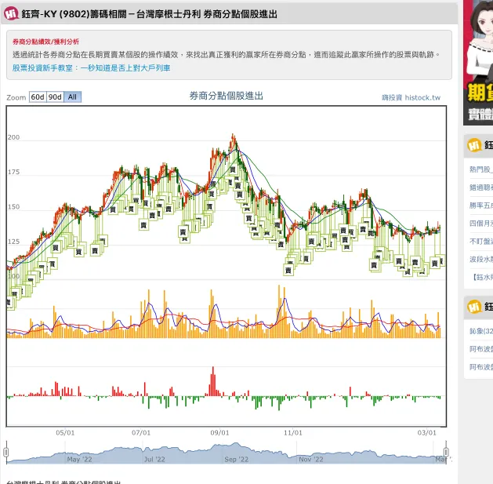The height and width of the screenshot is (484, 493).
Task: Click the 09/01 date axis label
Action: click(x=219, y=433)
